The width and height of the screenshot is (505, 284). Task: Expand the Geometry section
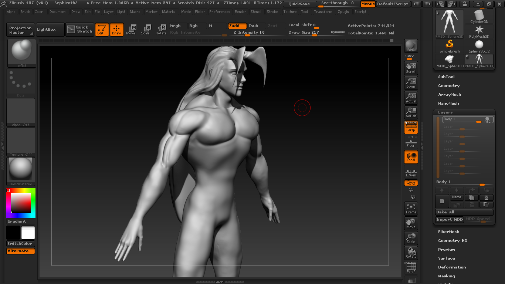[449, 86]
